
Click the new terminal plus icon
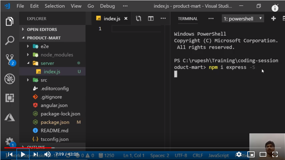[x=273, y=19]
